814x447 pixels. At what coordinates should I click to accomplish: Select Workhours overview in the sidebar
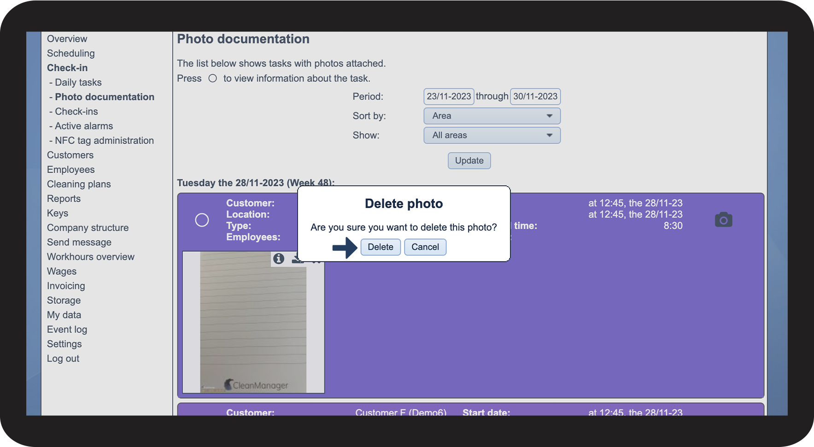(x=91, y=257)
